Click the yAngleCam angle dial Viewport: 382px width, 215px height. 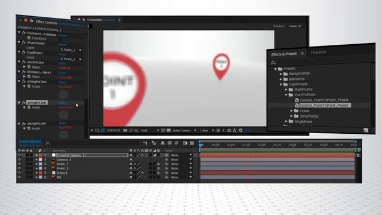click(63, 115)
